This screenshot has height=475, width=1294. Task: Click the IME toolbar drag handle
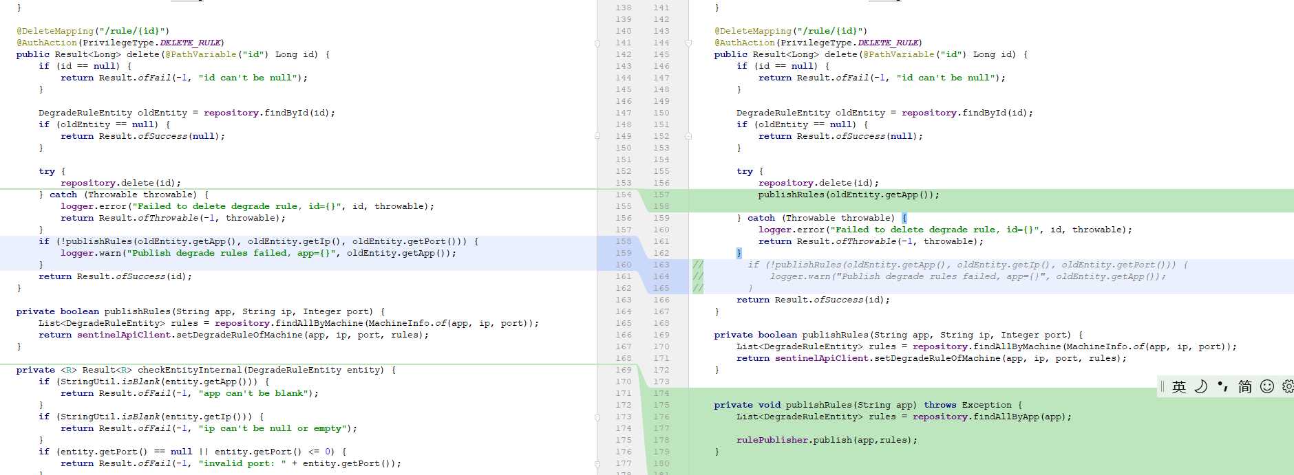coord(1163,386)
